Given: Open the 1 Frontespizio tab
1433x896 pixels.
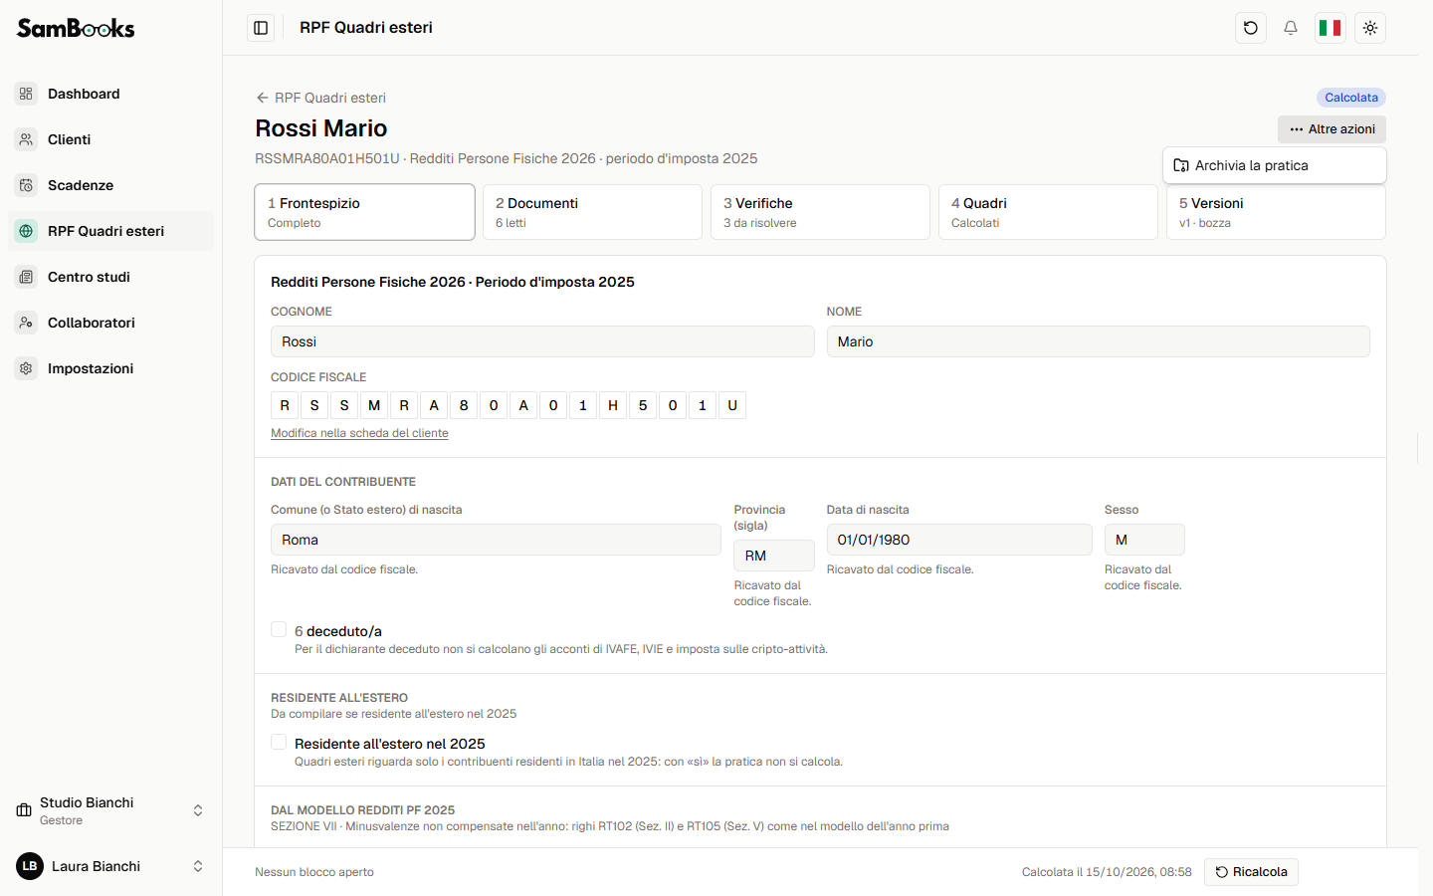Looking at the screenshot, I should (x=364, y=212).
